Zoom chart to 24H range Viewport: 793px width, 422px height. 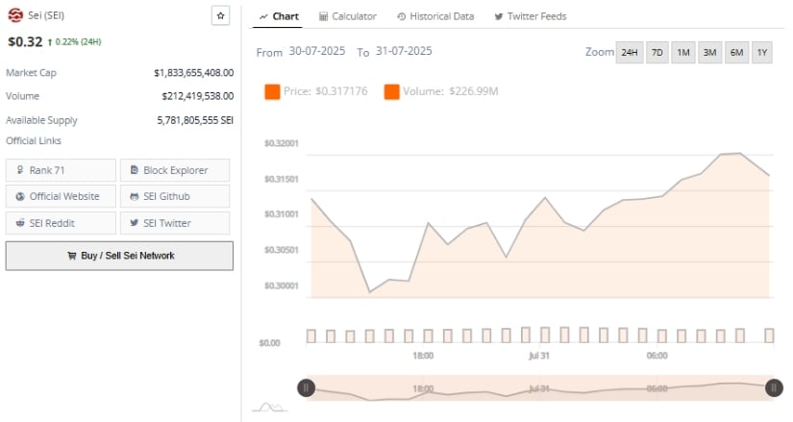tap(630, 52)
